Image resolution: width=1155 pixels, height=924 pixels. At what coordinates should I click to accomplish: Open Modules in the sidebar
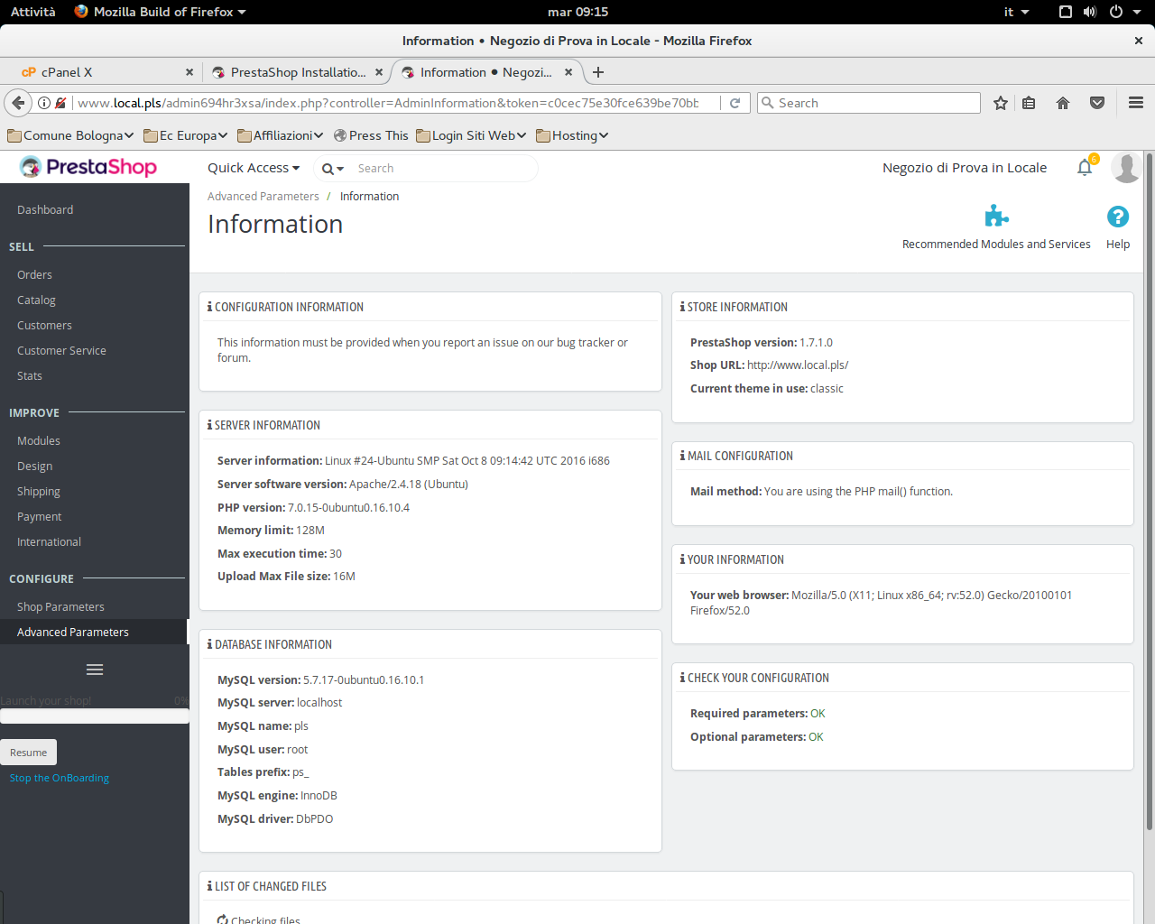(x=39, y=440)
